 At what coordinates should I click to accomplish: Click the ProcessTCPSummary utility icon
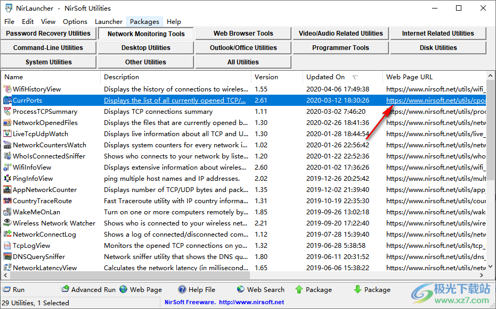tap(7, 111)
